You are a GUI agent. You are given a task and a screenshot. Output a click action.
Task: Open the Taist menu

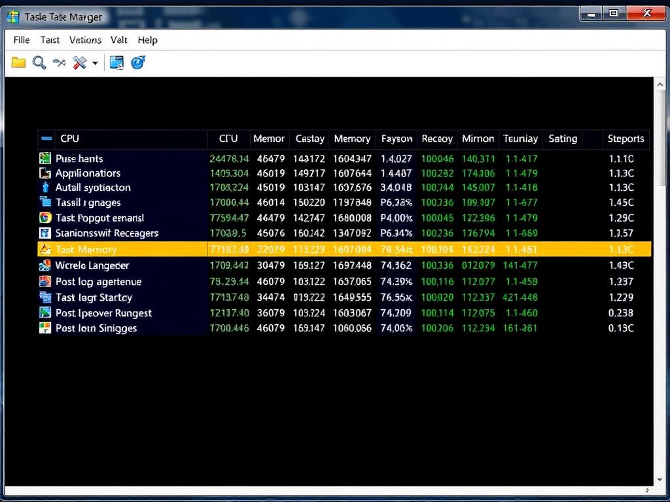(x=50, y=40)
